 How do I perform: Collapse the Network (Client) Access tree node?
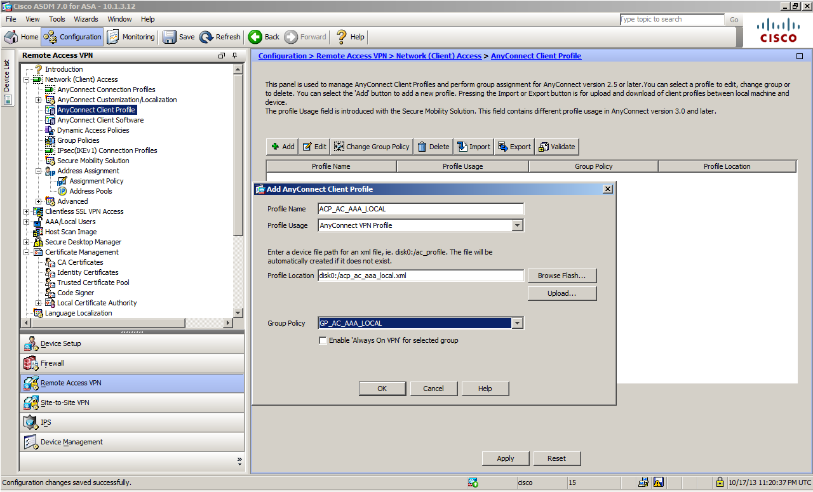26,79
